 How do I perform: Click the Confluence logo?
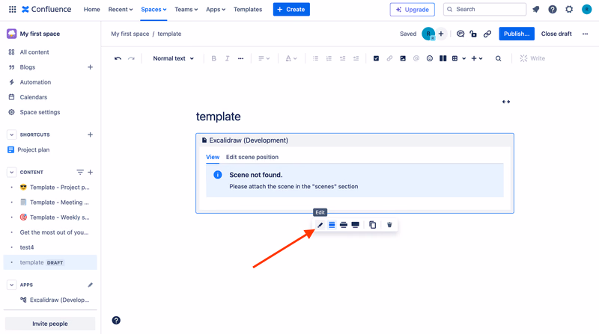tap(46, 9)
